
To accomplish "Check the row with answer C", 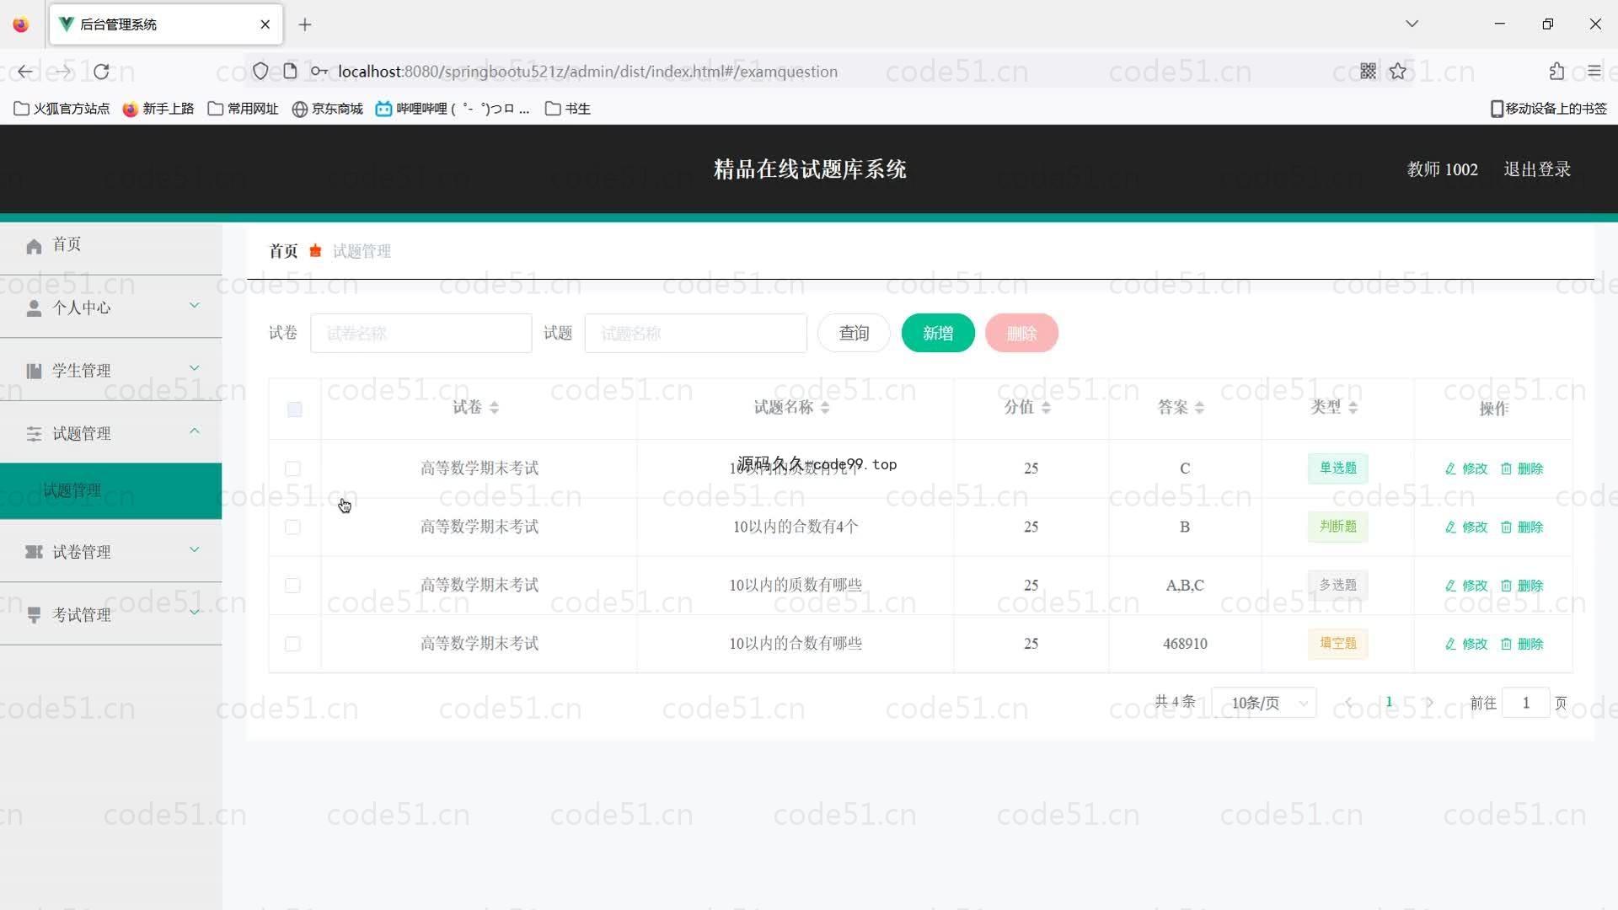I will point(292,468).
